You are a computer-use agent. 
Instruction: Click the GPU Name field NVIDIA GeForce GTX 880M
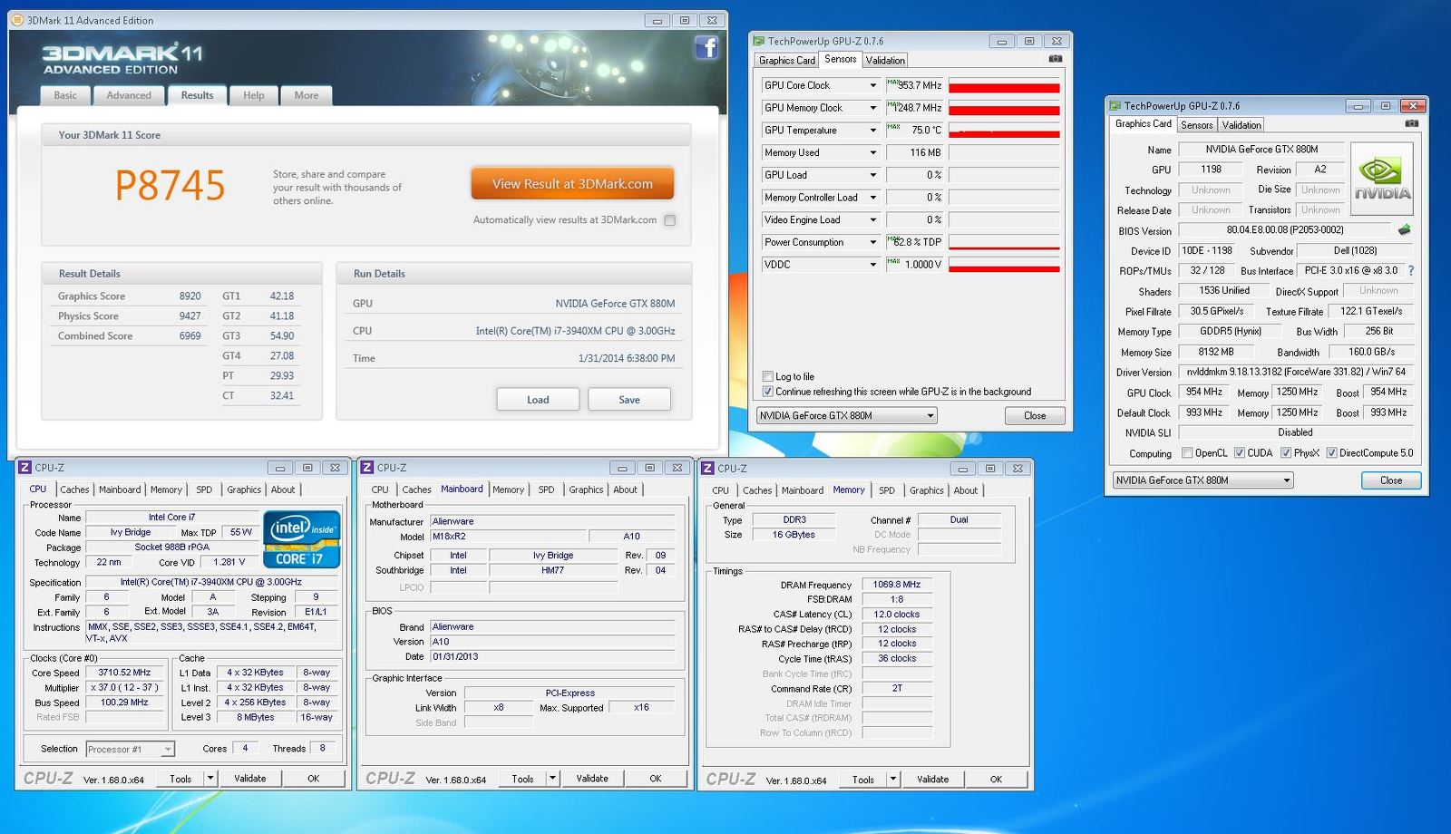(x=1261, y=150)
